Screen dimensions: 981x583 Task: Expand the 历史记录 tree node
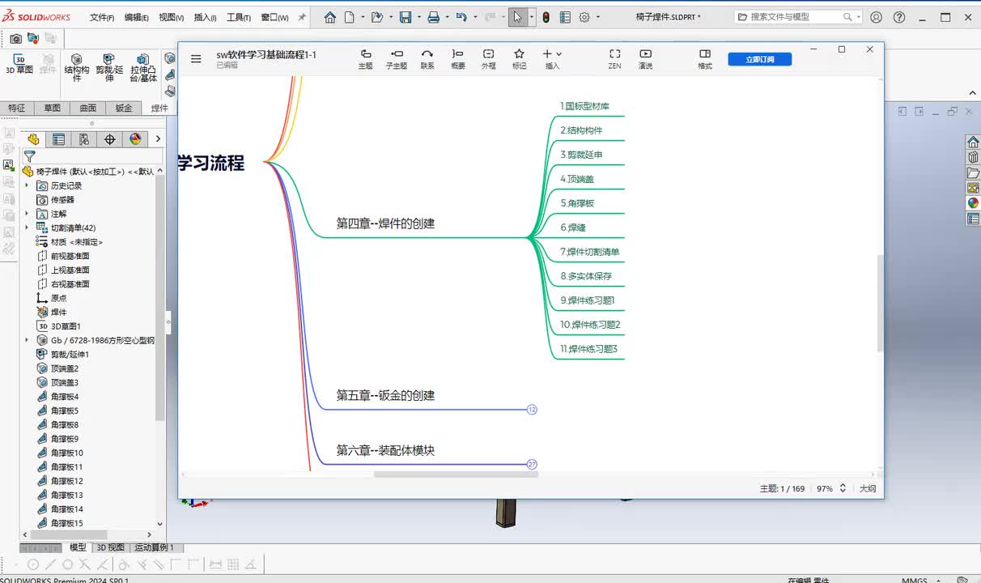pos(27,185)
